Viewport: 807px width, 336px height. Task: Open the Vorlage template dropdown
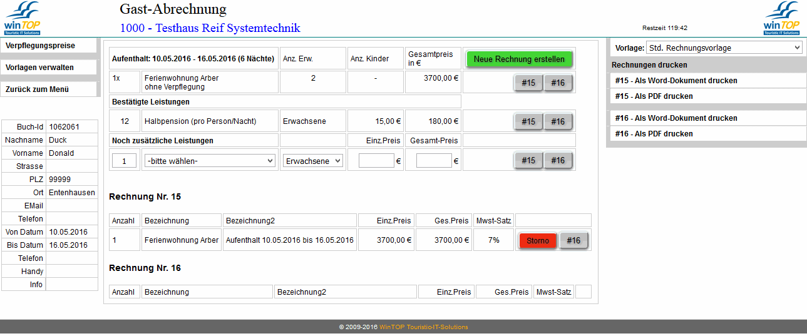point(724,48)
